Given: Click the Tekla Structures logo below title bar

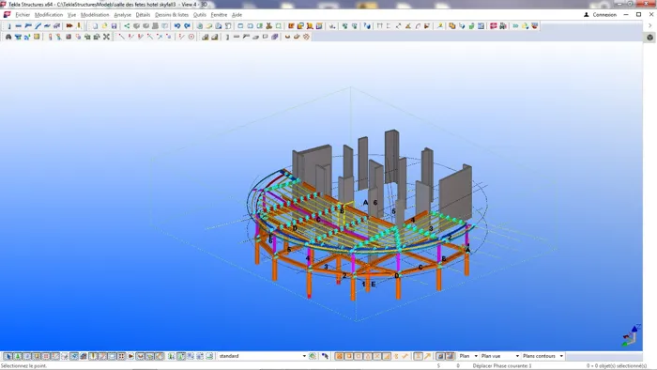Looking at the screenshot, I should tap(7, 15).
